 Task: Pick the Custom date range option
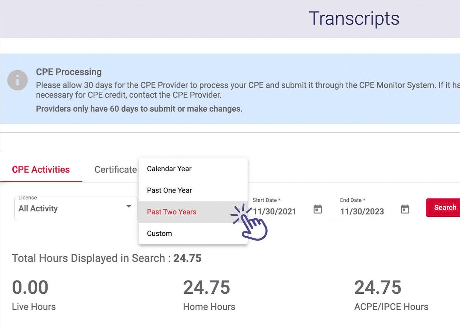coord(159,234)
